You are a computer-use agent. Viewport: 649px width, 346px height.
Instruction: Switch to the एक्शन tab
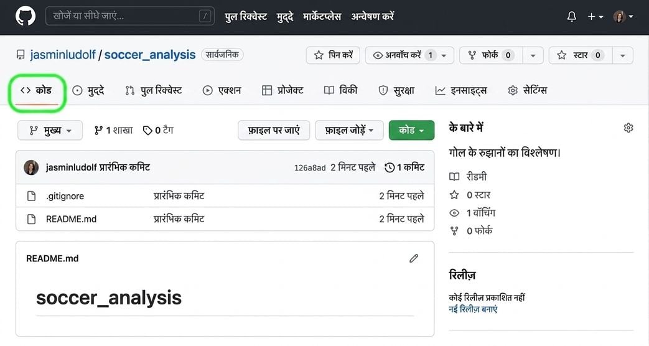click(x=222, y=90)
